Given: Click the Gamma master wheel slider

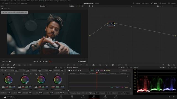Looking at the screenshot, I should pyautogui.click(x=25, y=89).
